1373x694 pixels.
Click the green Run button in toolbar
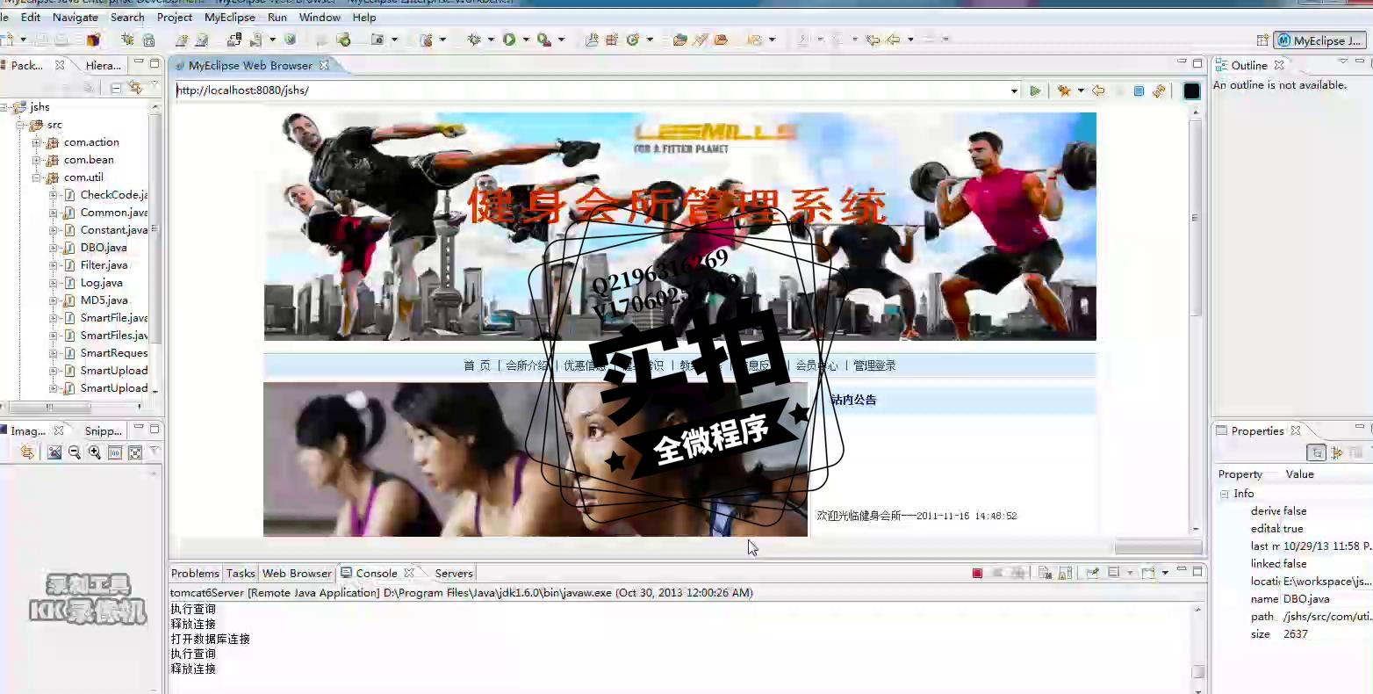pyautogui.click(x=509, y=40)
